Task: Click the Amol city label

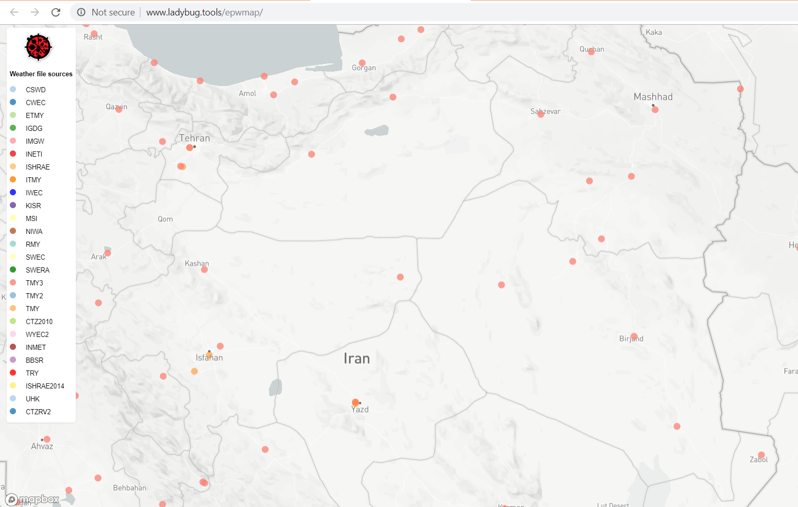Action: pos(247,93)
